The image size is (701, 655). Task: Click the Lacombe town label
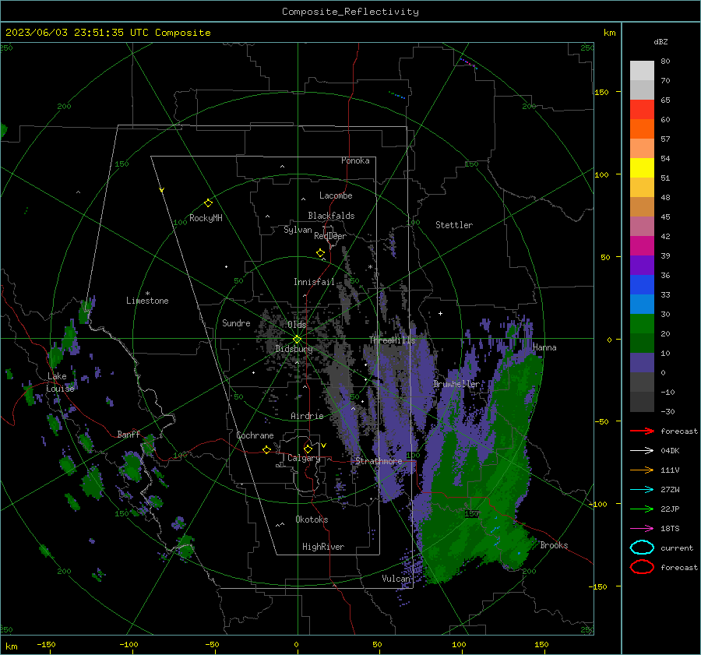pos(336,195)
